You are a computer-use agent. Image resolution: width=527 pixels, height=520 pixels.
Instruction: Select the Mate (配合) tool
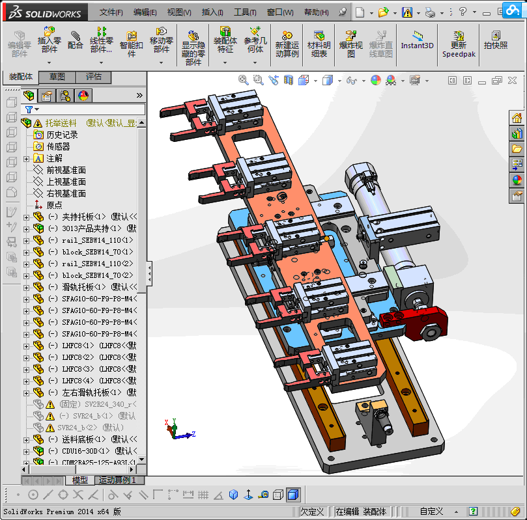pos(76,40)
